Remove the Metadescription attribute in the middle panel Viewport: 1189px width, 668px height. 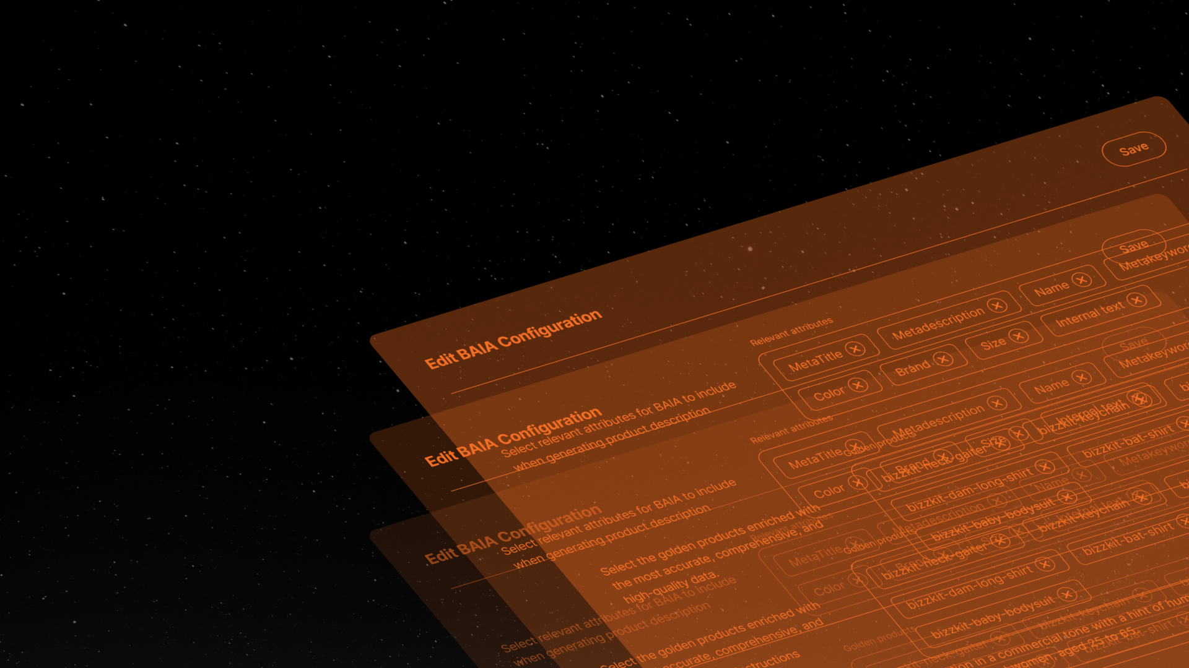(996, 403)
